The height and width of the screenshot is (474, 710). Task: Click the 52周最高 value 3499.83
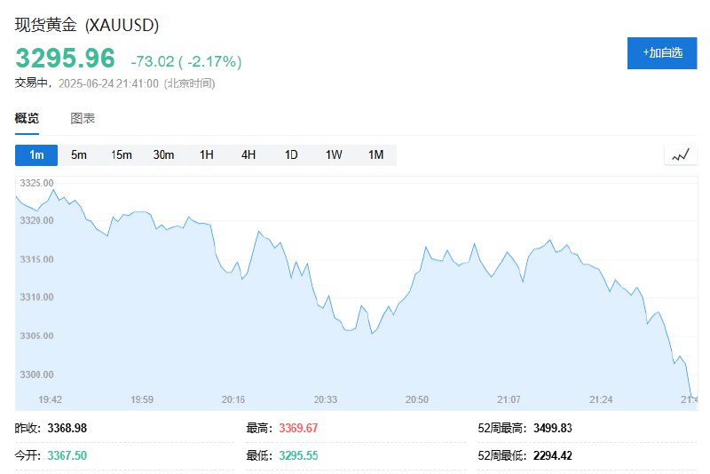[x=553, y=428]
